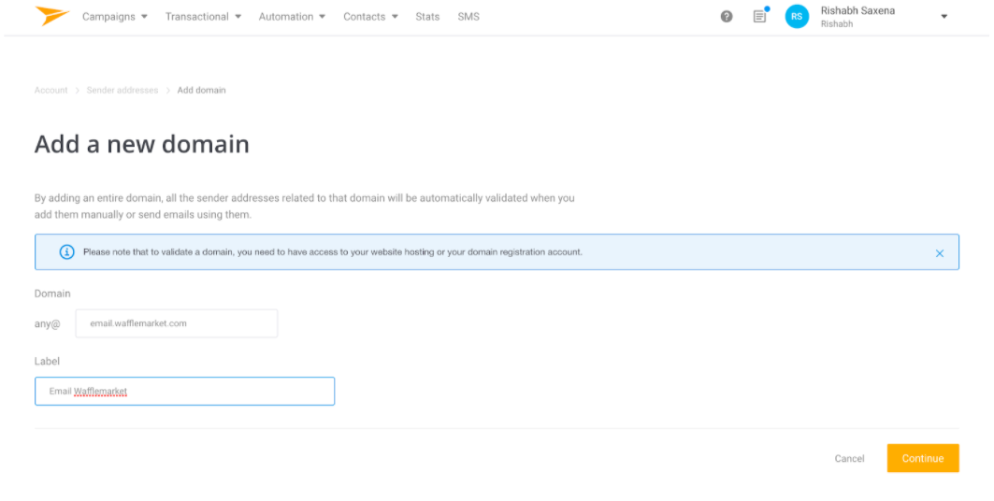Expand the Campaigns dropdown menu

[114, 17]
